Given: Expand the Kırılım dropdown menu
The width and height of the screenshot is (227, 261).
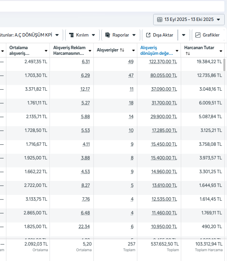Looking at the screenshot, I should 93,35.
